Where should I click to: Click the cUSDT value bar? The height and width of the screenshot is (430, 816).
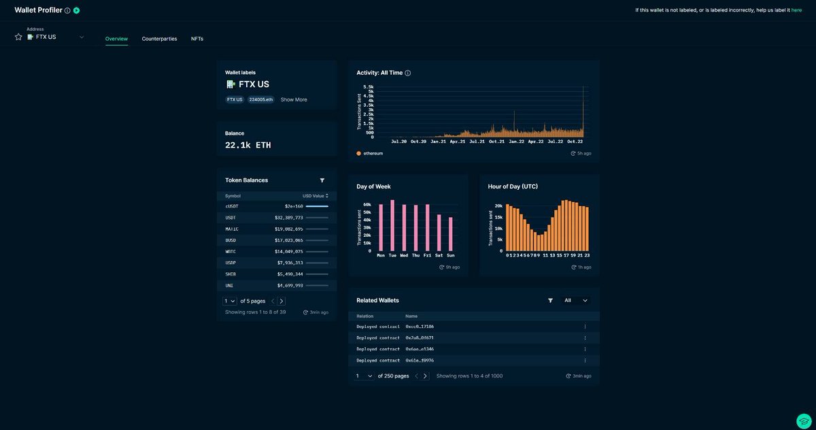click(317, 206)
